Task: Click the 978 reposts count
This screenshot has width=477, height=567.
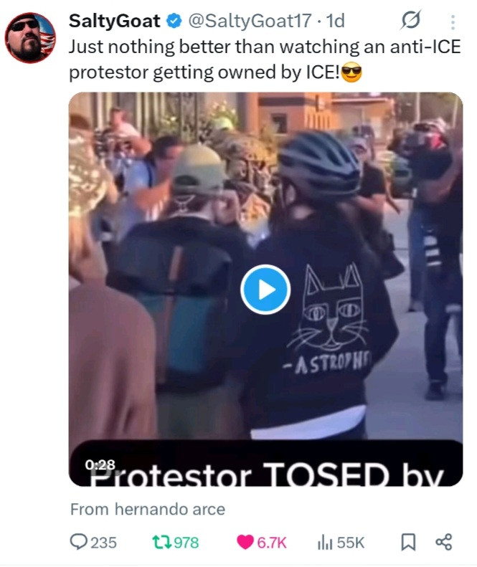Action: pos(186,543)
